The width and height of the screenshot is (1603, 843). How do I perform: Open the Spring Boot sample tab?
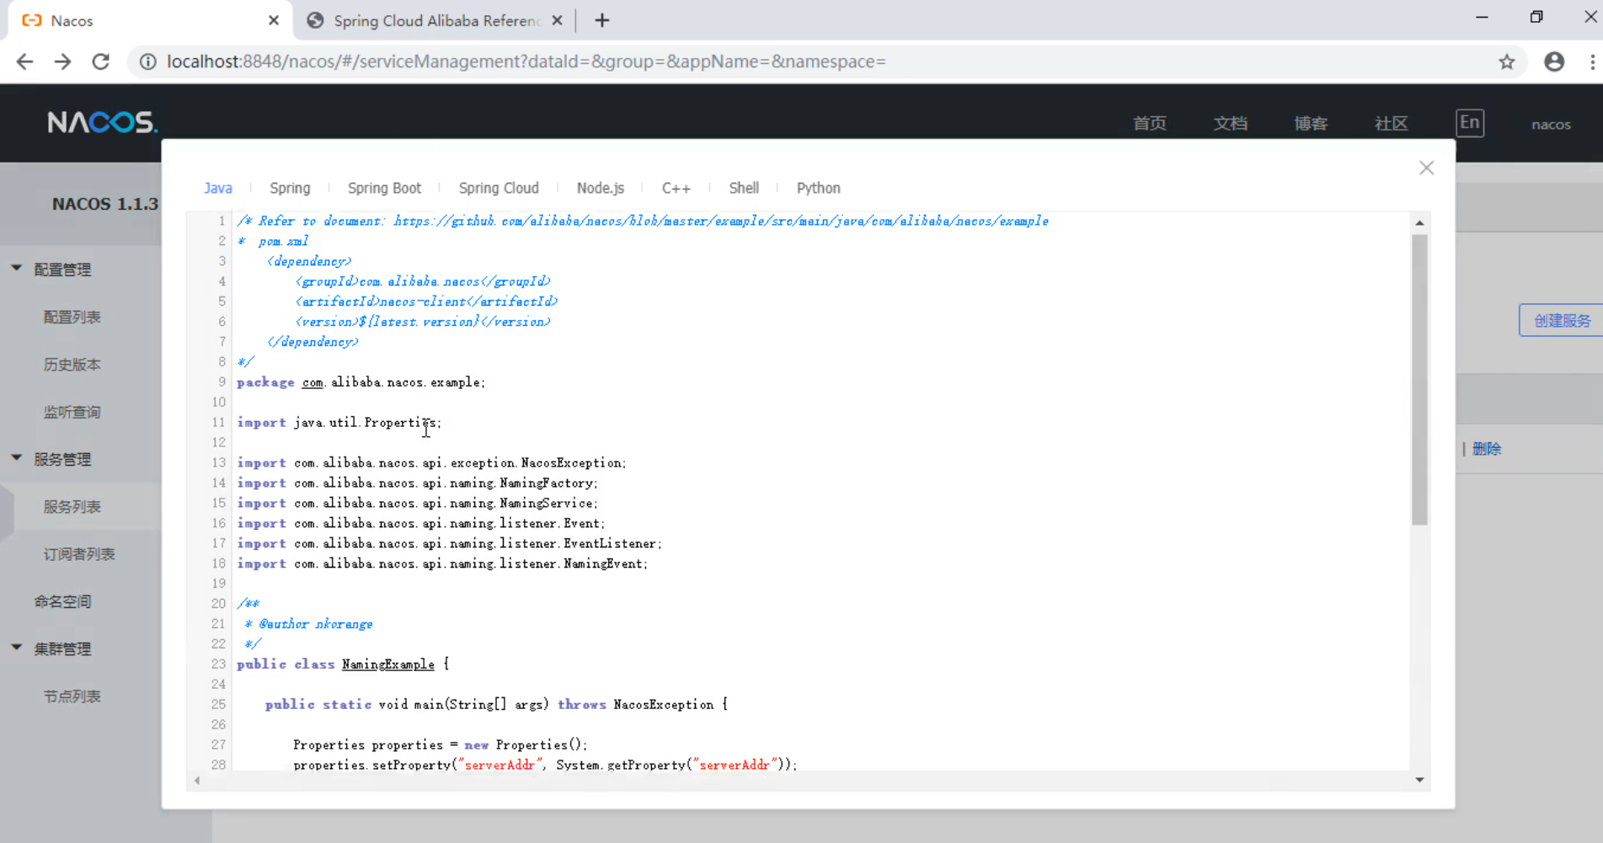click(384, 188)
